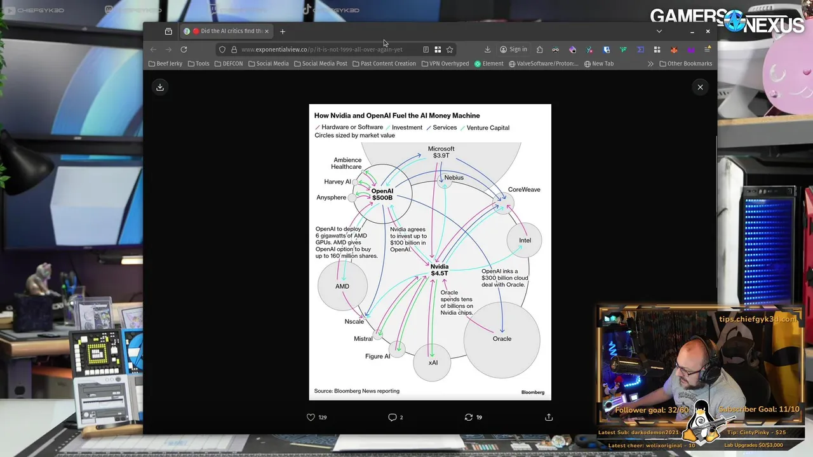Open the blue shield extension icon
Viewport: 813px width, 457px height.
607,50
